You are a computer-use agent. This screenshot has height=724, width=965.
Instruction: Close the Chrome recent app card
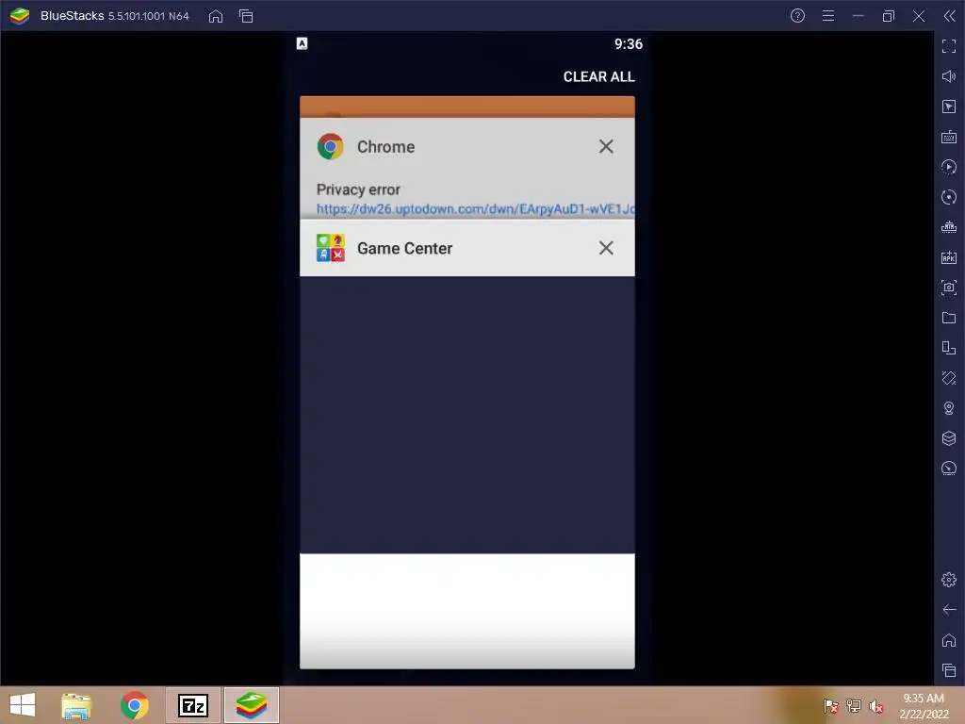tap(606, 146)
